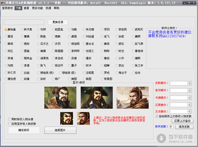The width and height of the screenshot is (198, 147).
Task: Click the directory path input field
Action: tap(24, 22)
